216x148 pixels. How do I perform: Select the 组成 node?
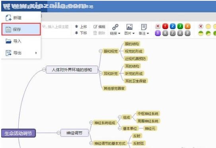pyautogui.click(x=126, y=117)
